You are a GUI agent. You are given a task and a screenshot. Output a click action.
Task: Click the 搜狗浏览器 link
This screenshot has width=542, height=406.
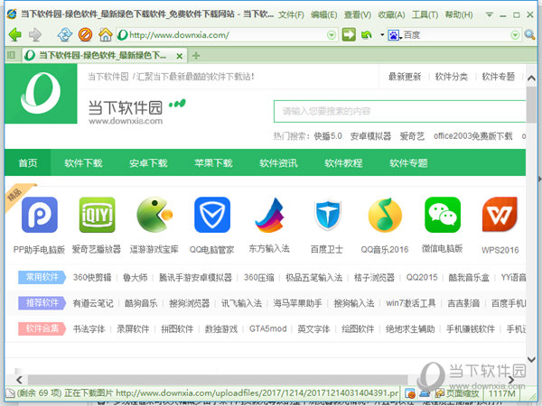(x=189, y=303)
